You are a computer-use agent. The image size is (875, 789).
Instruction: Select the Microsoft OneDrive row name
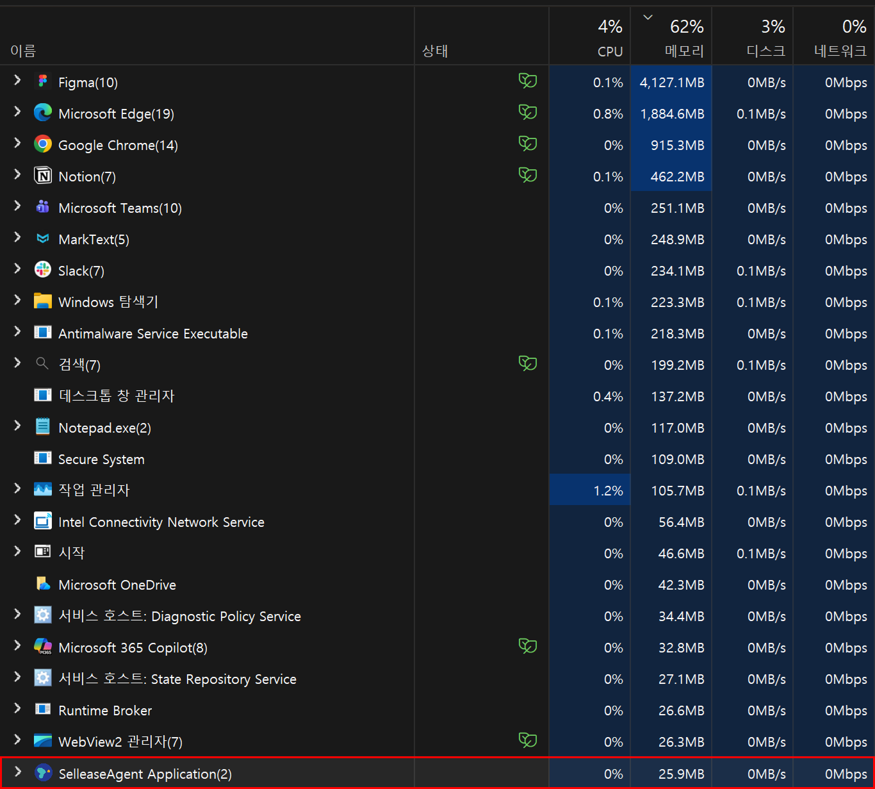tap(117, 585)
